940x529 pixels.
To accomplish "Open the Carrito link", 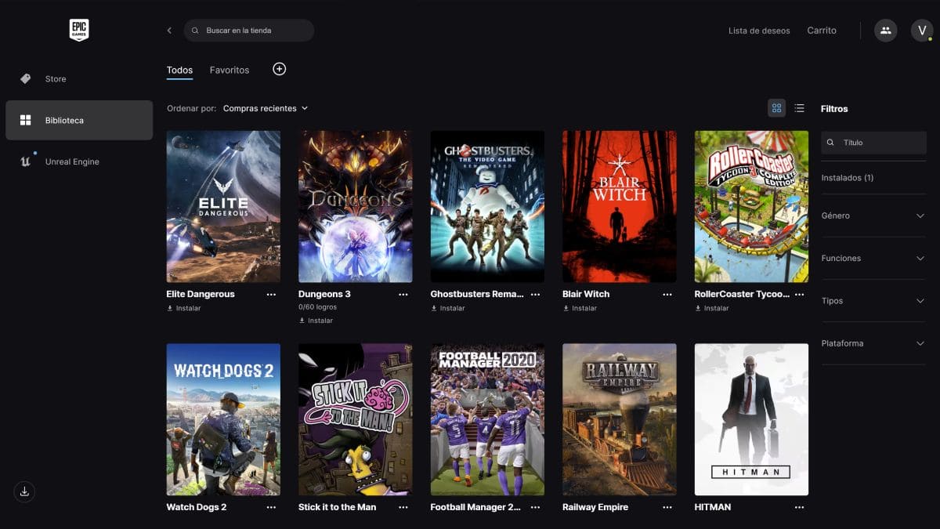I will point(822,31).
